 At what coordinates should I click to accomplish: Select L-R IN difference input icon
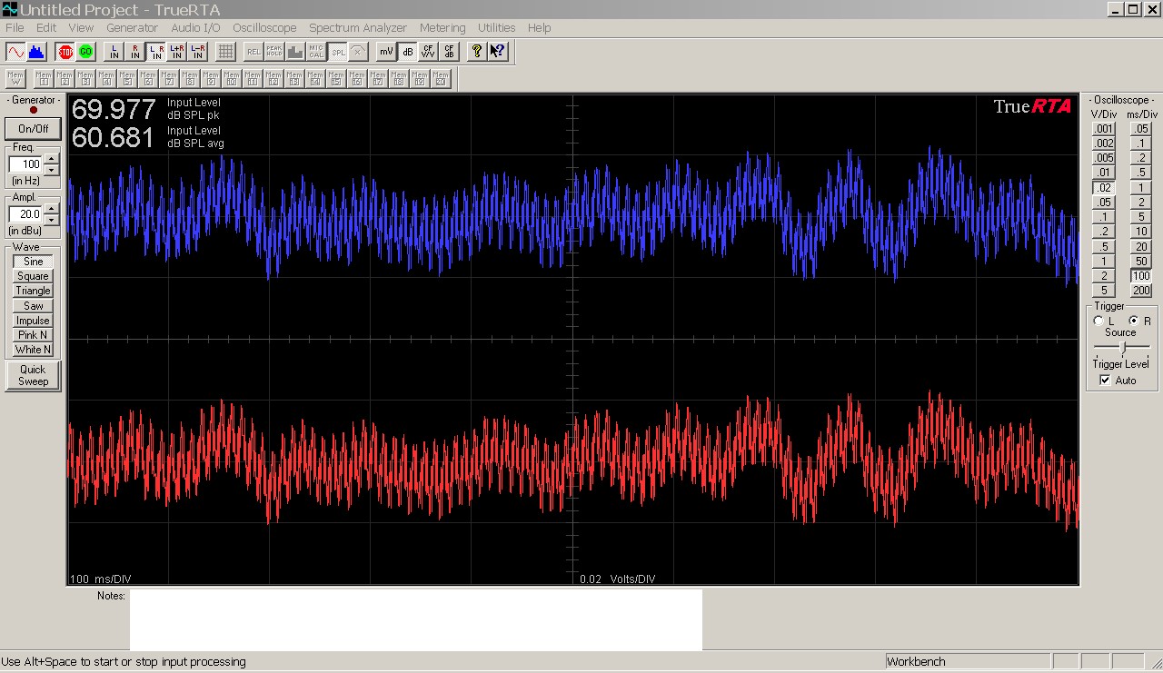pyautogui.click(x=198, y=52)
